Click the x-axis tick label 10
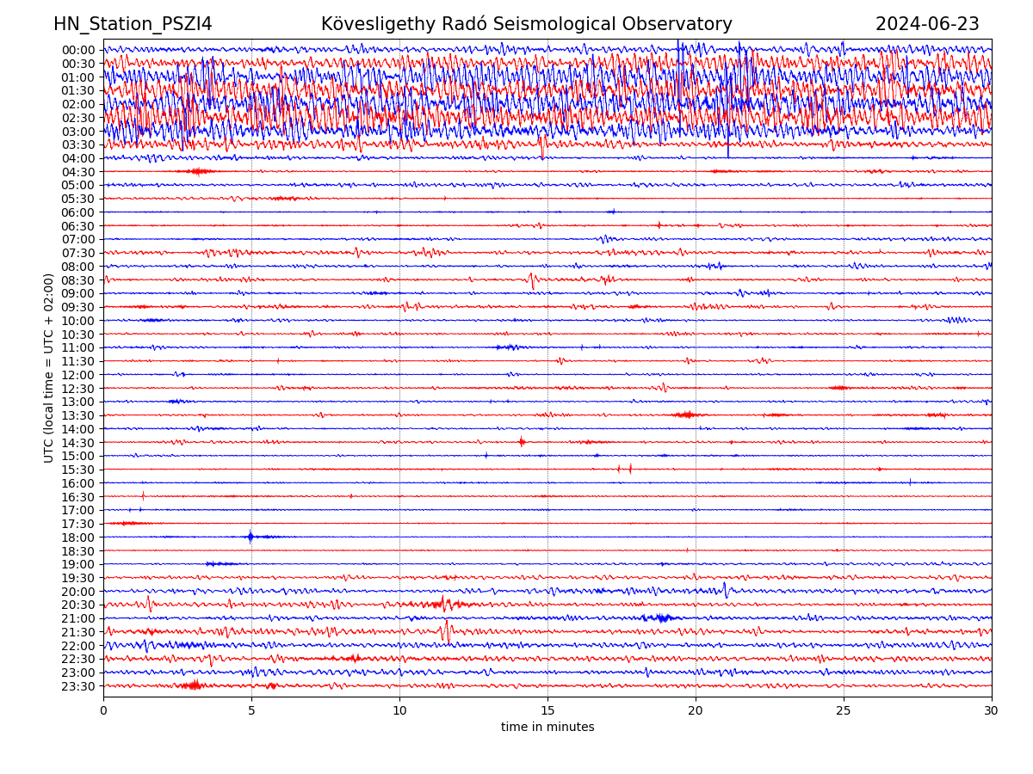Image resolution: width=1033 pixels, height=774 pixels. [x=399, y=710]
